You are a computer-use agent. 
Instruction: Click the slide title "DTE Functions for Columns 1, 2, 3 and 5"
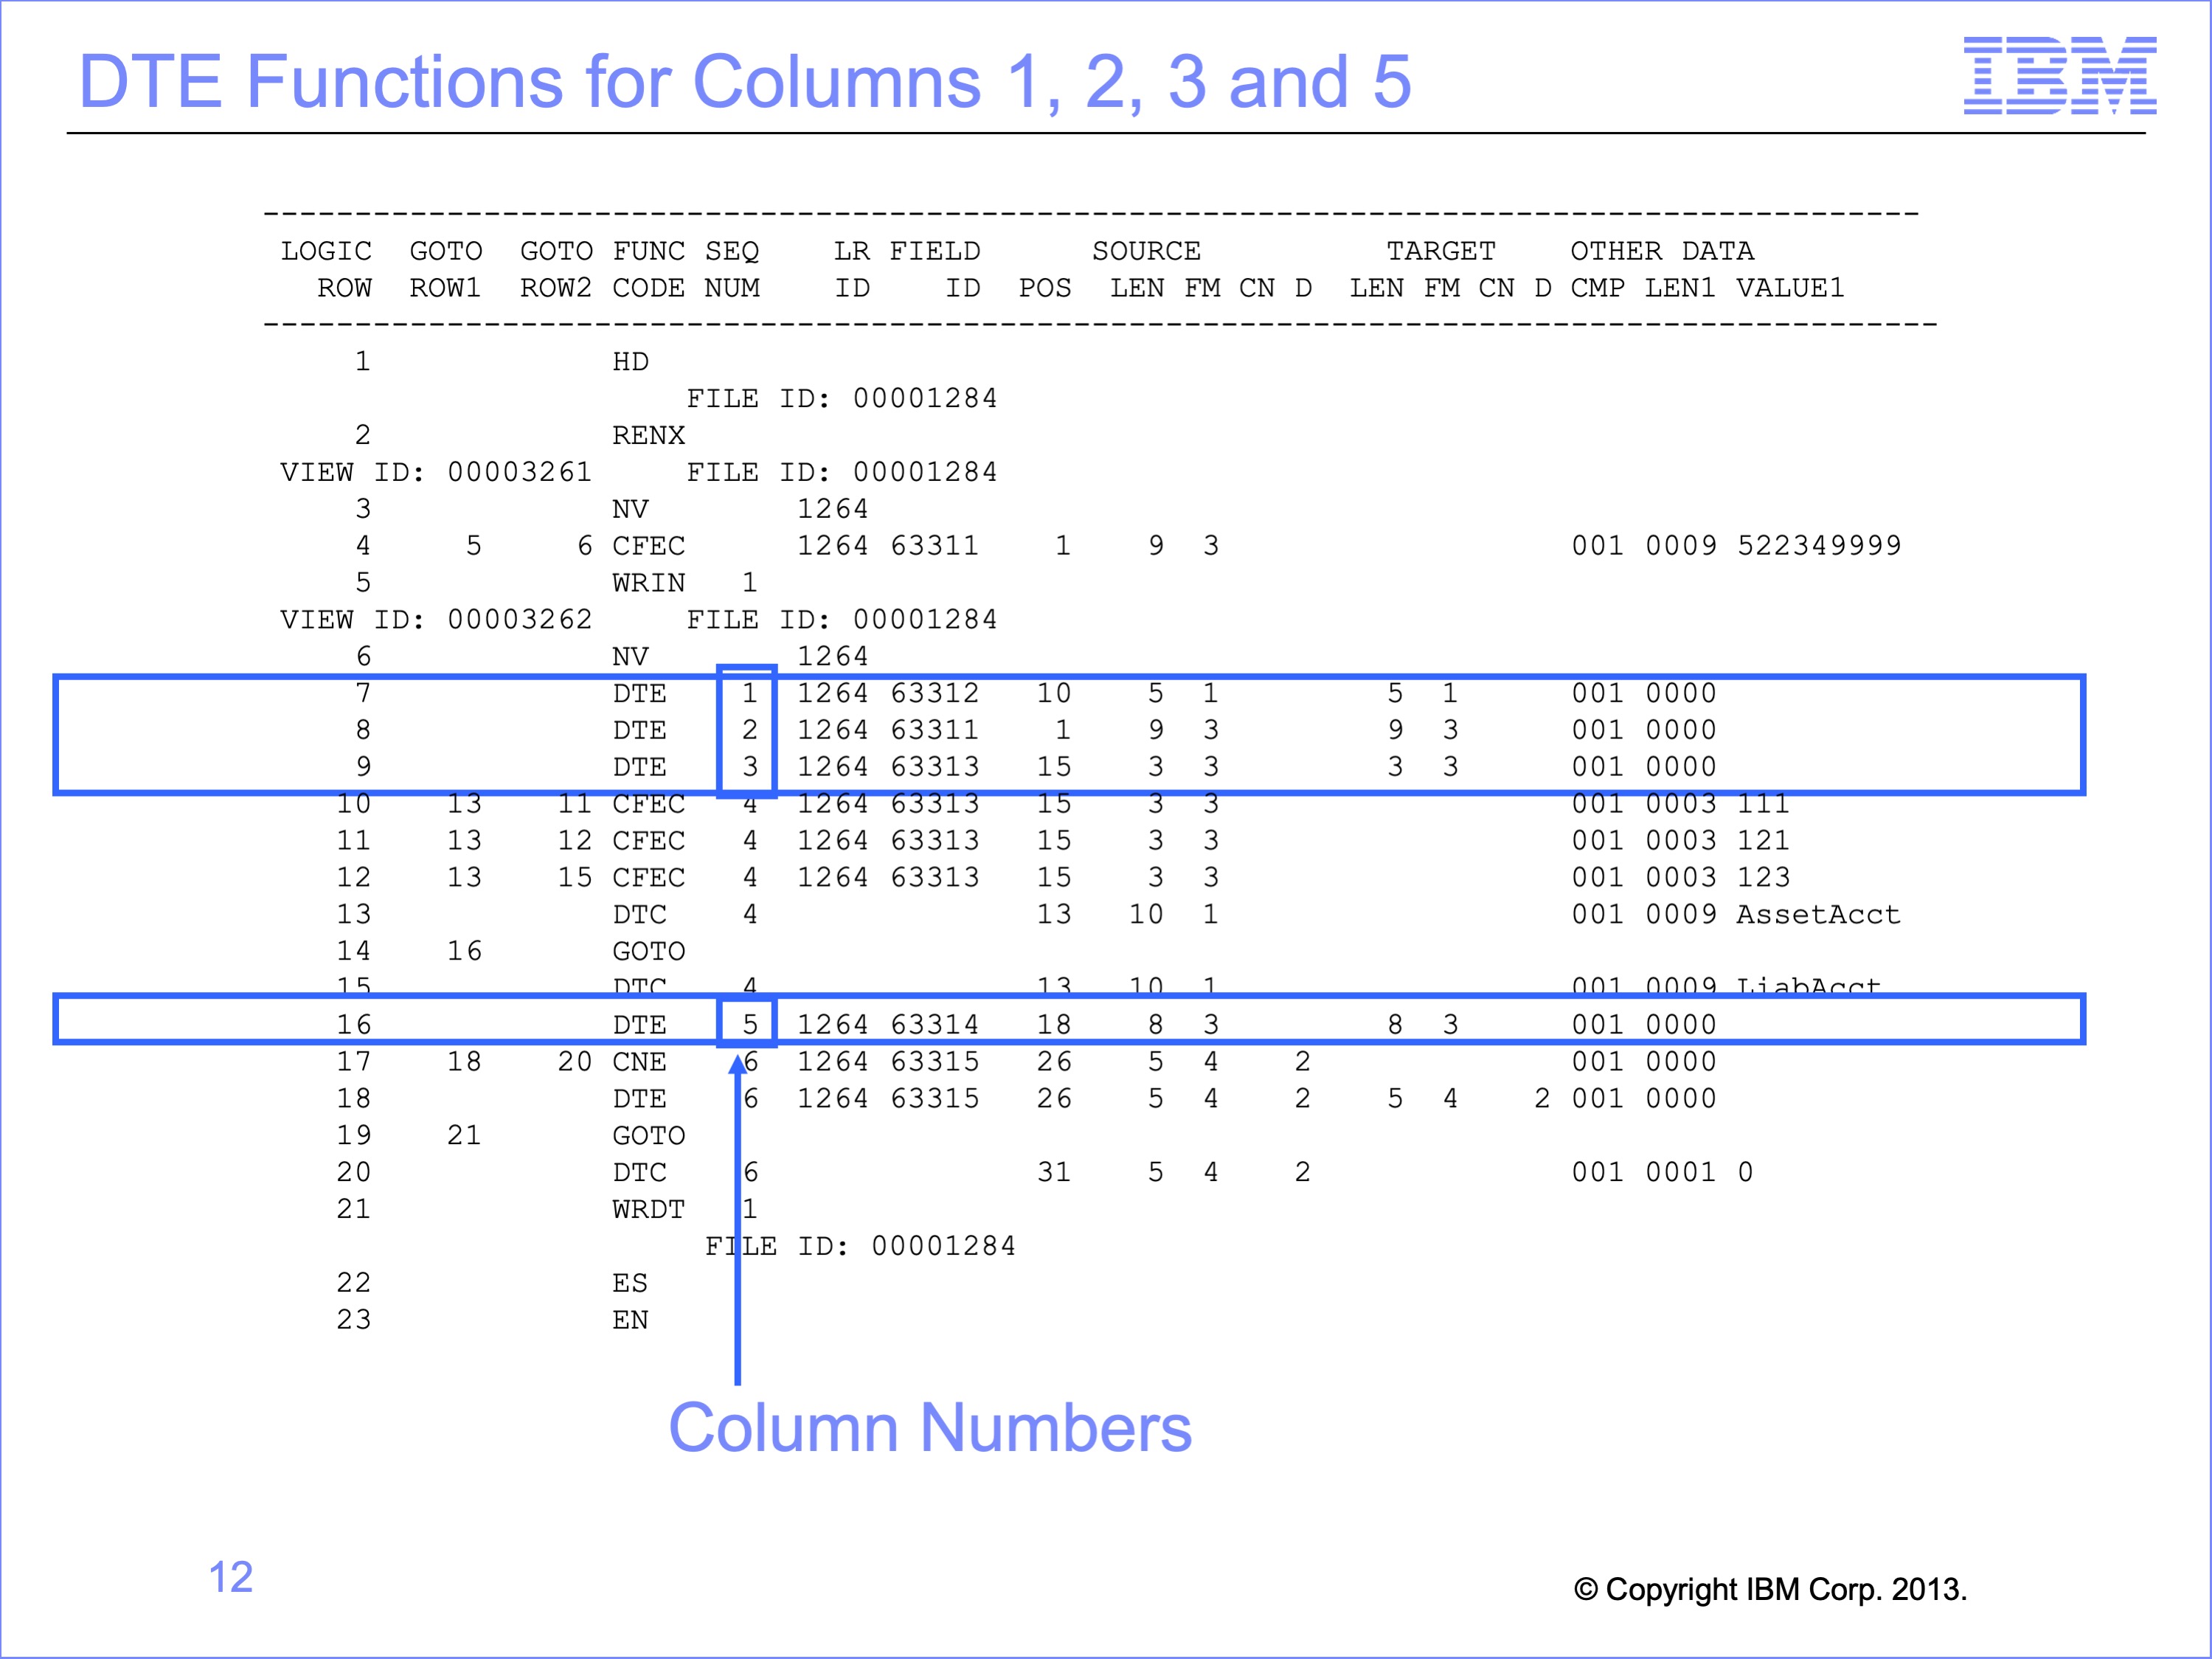tap(745, 82)
